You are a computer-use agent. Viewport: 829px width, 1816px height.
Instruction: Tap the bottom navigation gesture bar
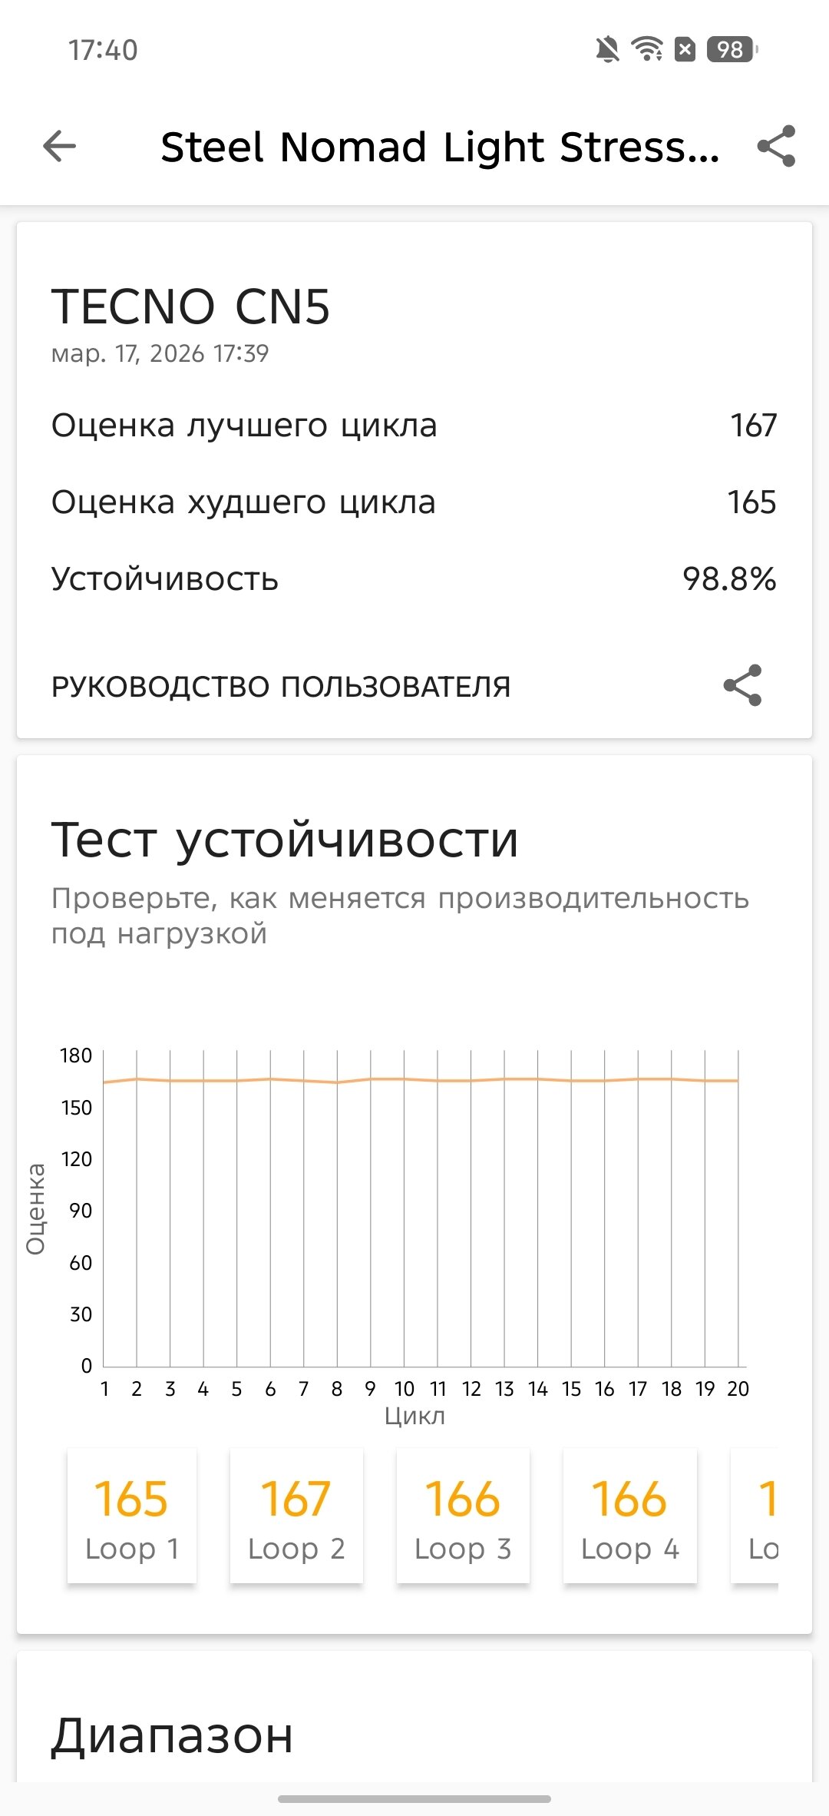[x=414, y=1798]
